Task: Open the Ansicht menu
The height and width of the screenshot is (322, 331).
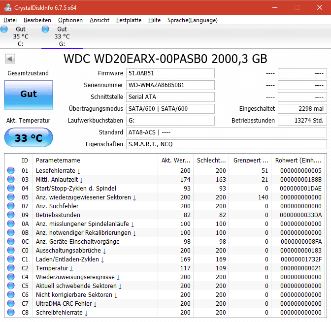Action: tap(99, 20)
